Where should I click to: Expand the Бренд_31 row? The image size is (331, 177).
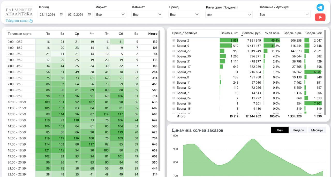(174, 61)
